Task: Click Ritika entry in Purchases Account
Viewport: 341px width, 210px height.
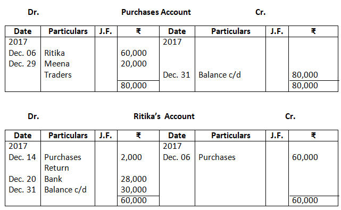Action: (54, 53)
